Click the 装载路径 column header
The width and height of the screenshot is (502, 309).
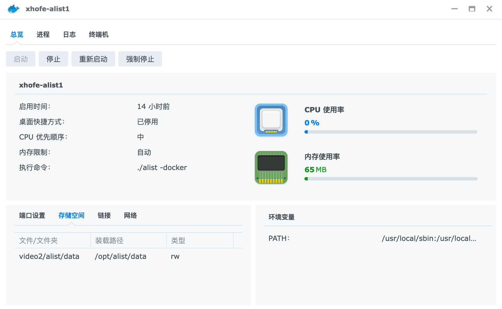(x=129, y=240)
